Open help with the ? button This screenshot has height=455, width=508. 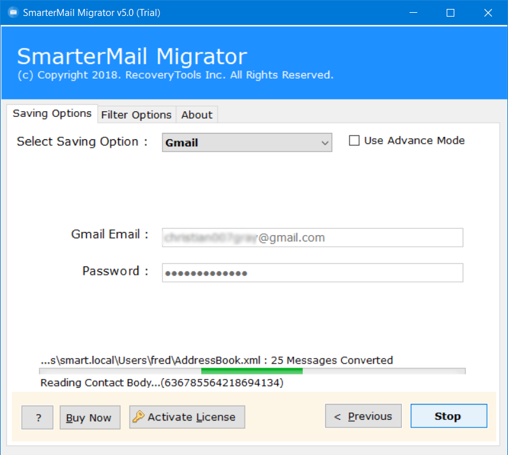pyautogui.click(x=37, y=417)
